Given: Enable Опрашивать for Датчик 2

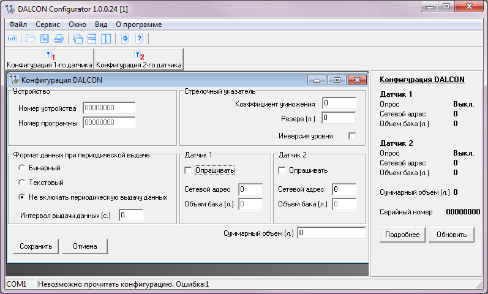Looking at the screenshot, I should pyautogui.click(x=282, y=170).
